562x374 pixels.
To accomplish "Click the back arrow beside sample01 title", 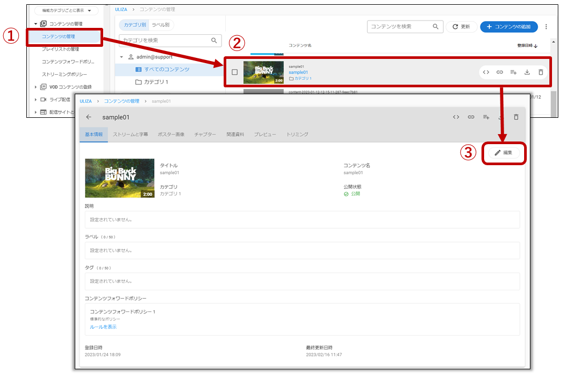I will click(88, 117).
